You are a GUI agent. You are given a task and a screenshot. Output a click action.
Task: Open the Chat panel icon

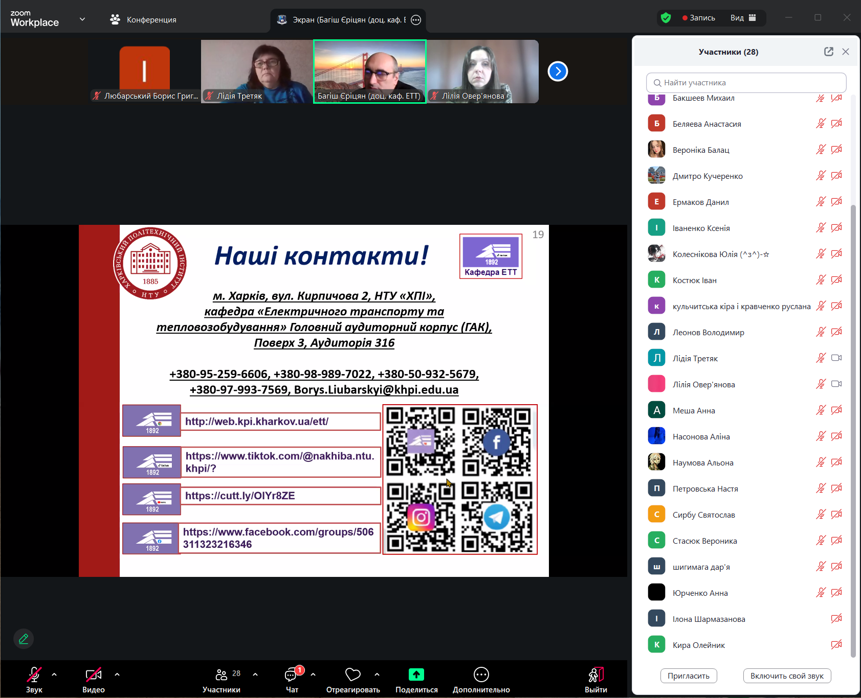coord(292,675)
